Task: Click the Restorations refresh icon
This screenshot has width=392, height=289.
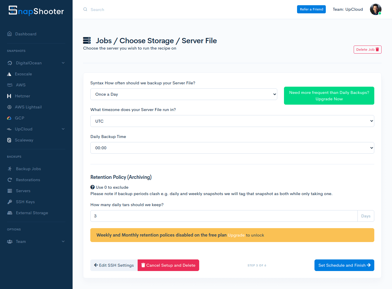Action: coord(10,180)
